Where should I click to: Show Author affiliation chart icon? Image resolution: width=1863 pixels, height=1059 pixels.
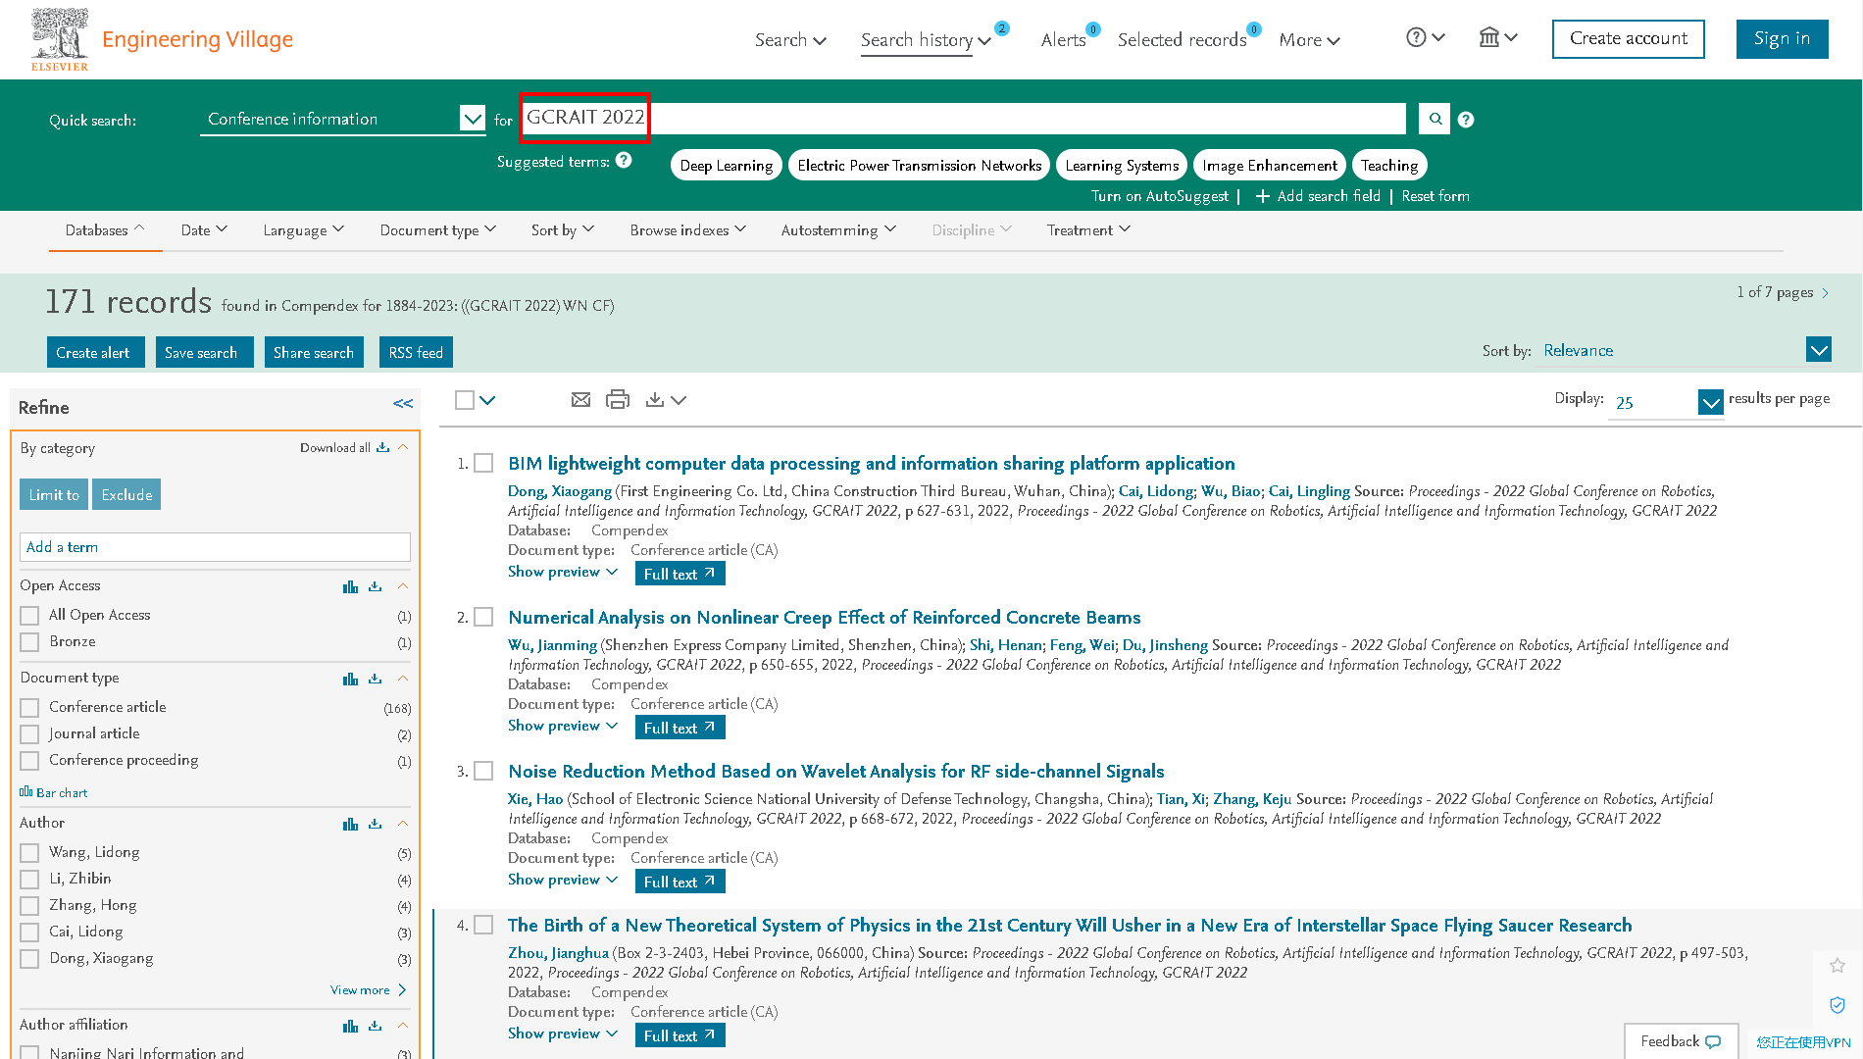click(x=350, y=1026)
